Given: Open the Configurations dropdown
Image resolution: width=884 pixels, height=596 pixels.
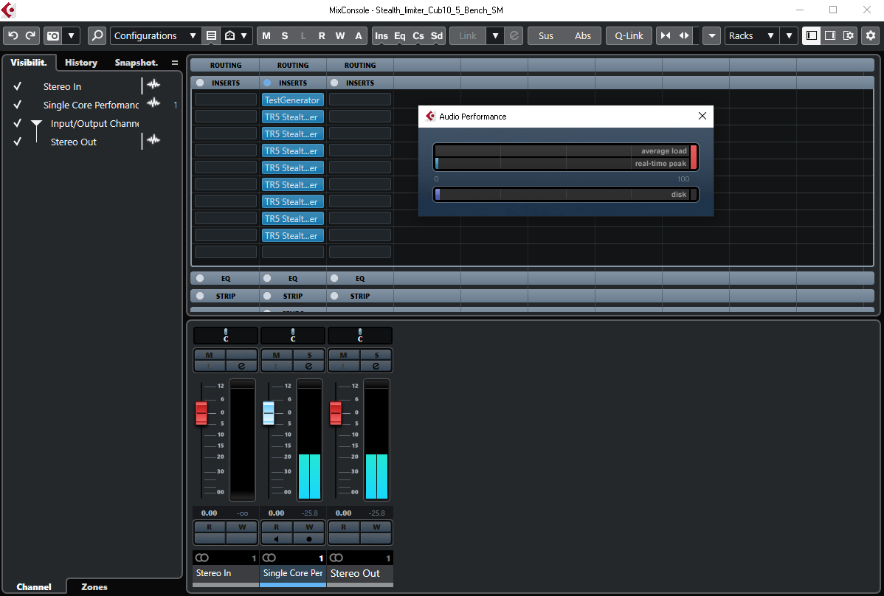Looking at the screenshot, I should click(x=155, y=35).
